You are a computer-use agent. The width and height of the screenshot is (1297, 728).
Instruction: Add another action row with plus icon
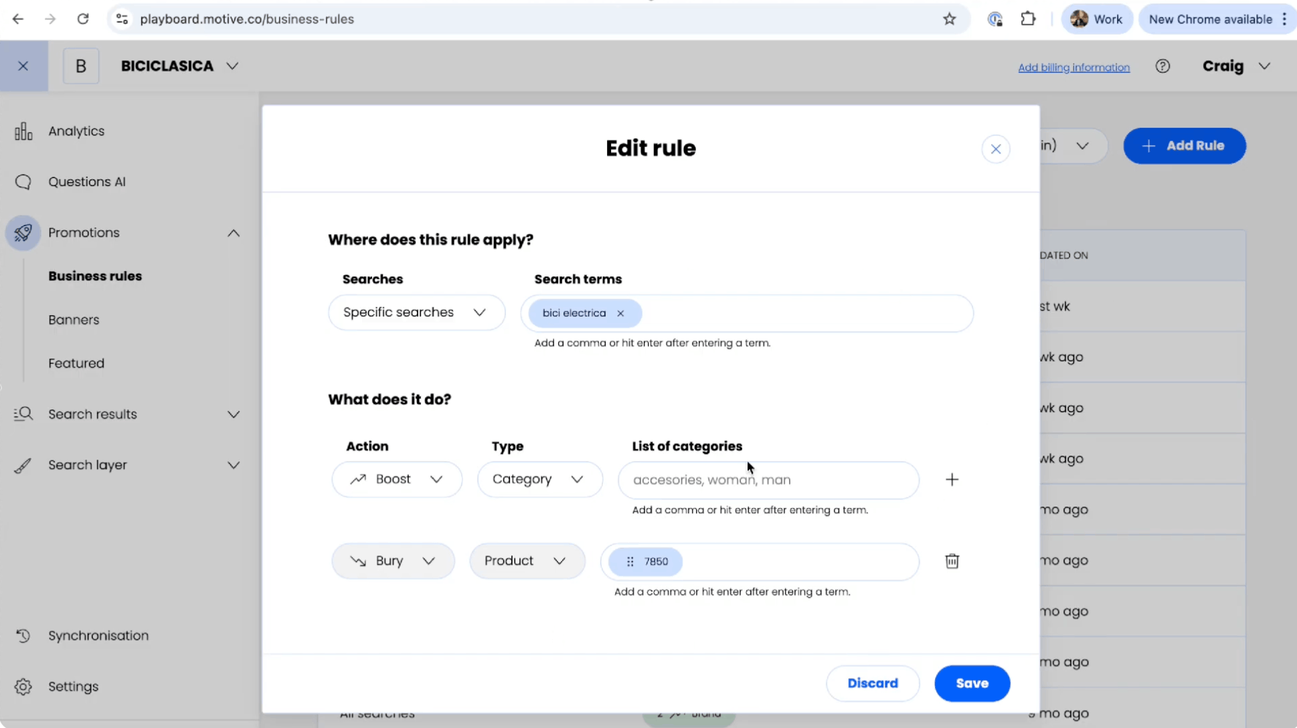[x=952, y=479]
